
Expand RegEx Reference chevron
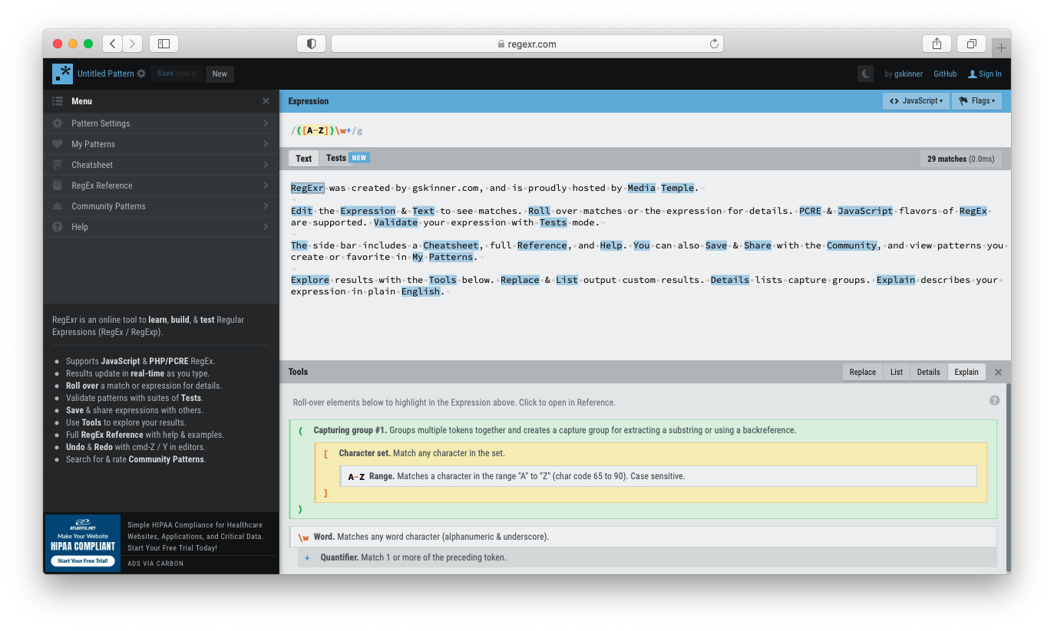click(266, 186)
